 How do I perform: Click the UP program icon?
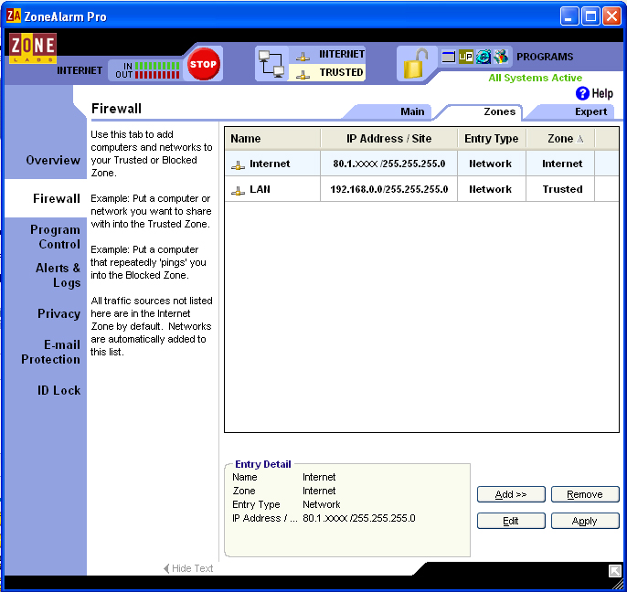tap(466, 57)
